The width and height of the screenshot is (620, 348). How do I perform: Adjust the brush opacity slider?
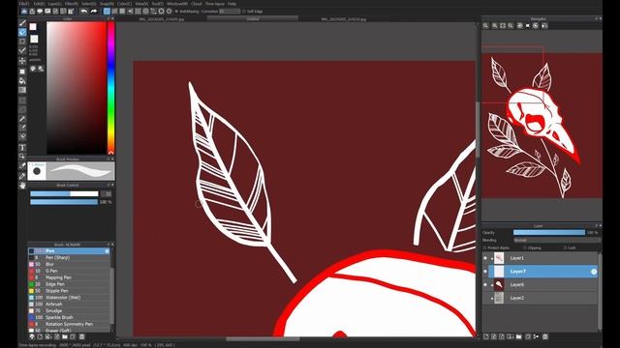(x=64, y=202)
